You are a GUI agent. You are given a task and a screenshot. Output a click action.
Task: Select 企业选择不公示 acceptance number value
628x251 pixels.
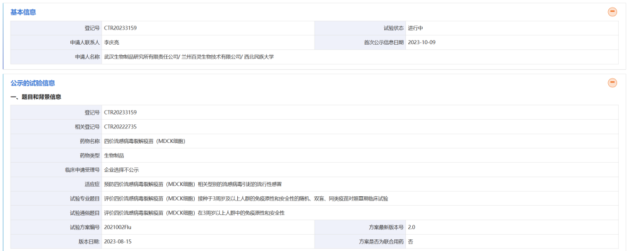[122, 170]
